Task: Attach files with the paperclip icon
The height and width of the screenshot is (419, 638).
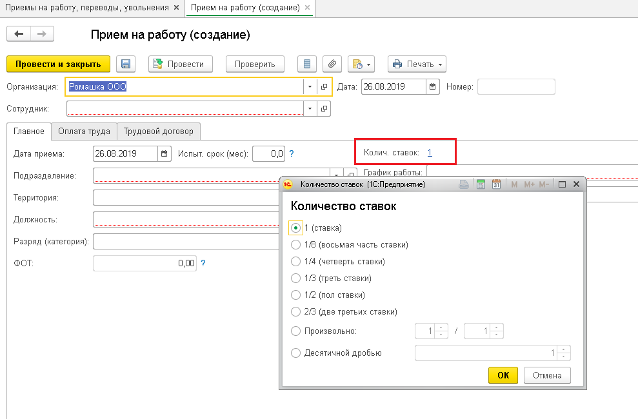Action: click(332, 64)
